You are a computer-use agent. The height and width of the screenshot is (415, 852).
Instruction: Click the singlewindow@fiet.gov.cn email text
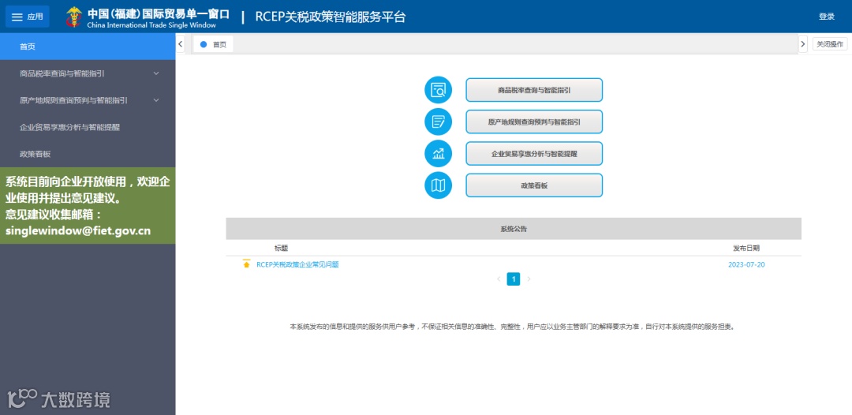(78, 230)
